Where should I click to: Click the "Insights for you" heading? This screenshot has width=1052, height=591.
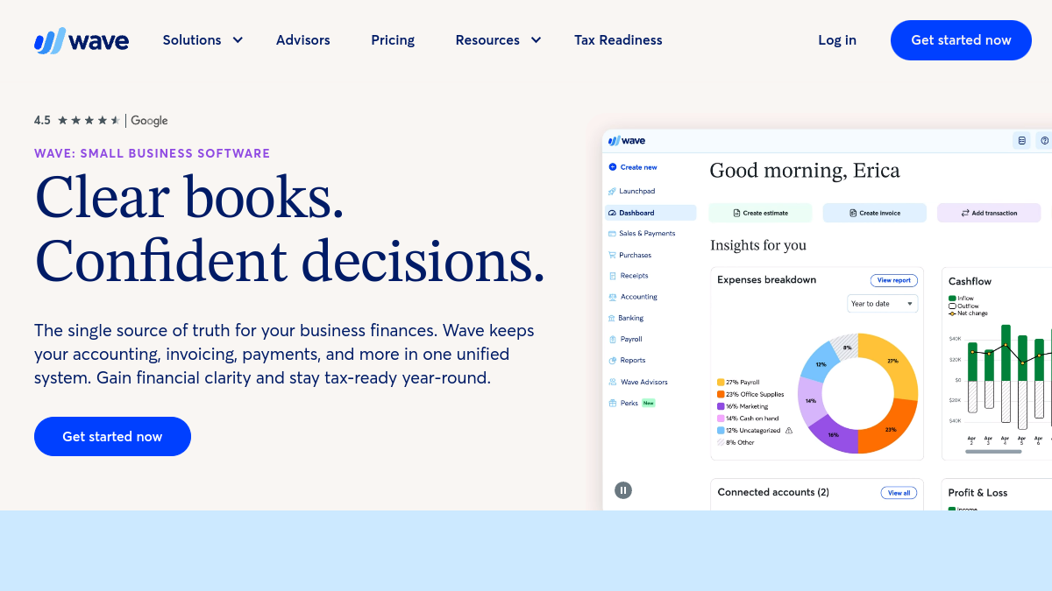point(758,245)
